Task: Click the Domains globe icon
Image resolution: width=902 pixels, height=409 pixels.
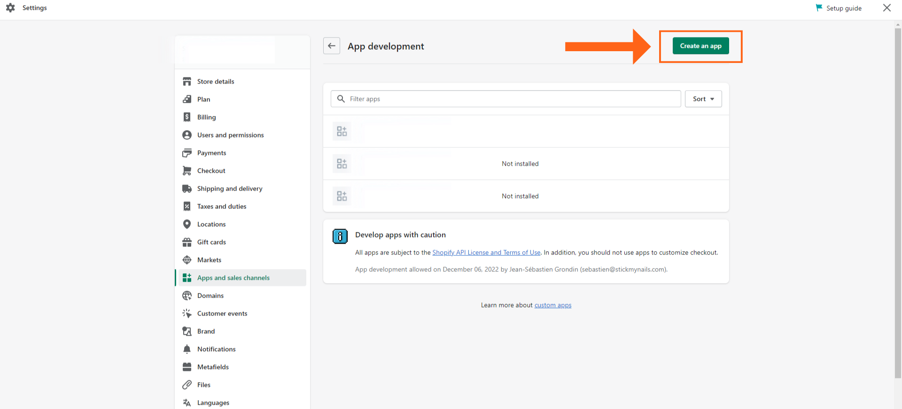Action: [x=187, y=296]
